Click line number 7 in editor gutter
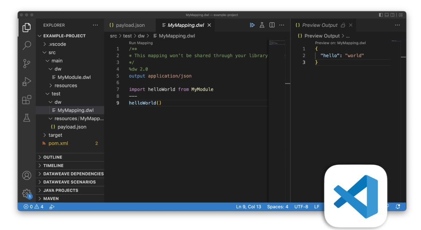 [x=117, y=89]
